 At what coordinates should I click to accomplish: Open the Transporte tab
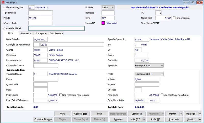(41, 34)
